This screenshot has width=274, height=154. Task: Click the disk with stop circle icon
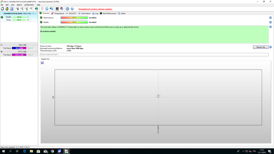click(17, 9)
